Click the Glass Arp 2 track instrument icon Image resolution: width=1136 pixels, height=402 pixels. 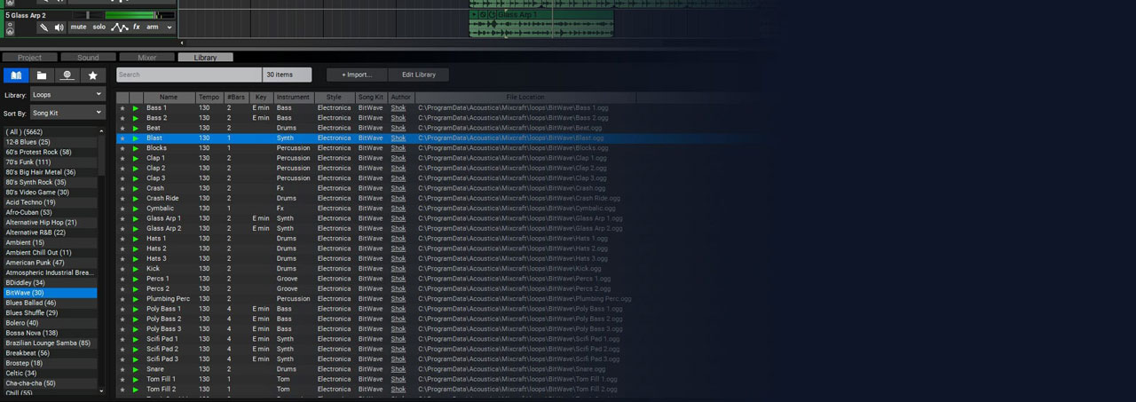click(10, 28)
